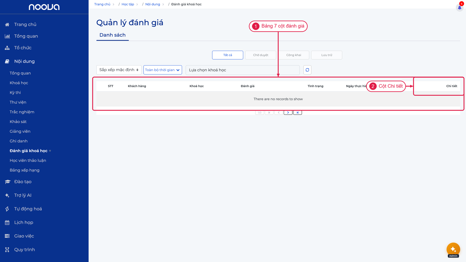Click the Tổ chức organization icon

7,48
